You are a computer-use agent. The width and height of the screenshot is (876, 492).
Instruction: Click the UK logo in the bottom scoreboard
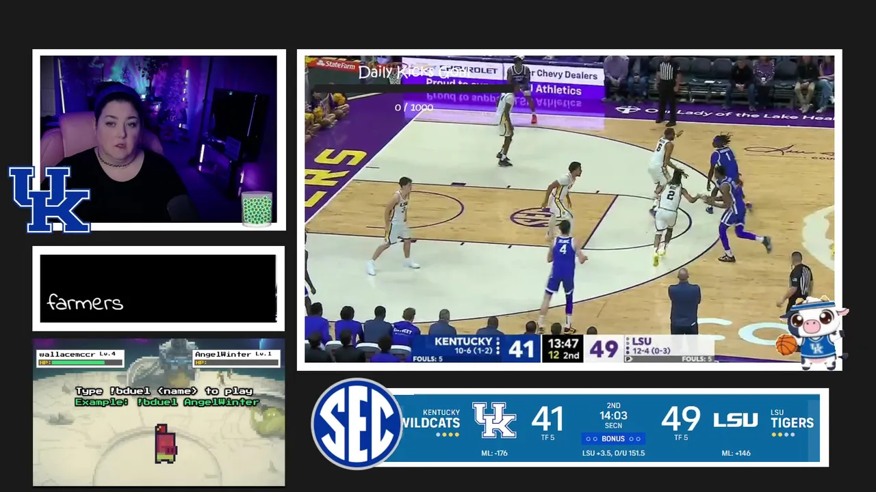coord(494,420)
